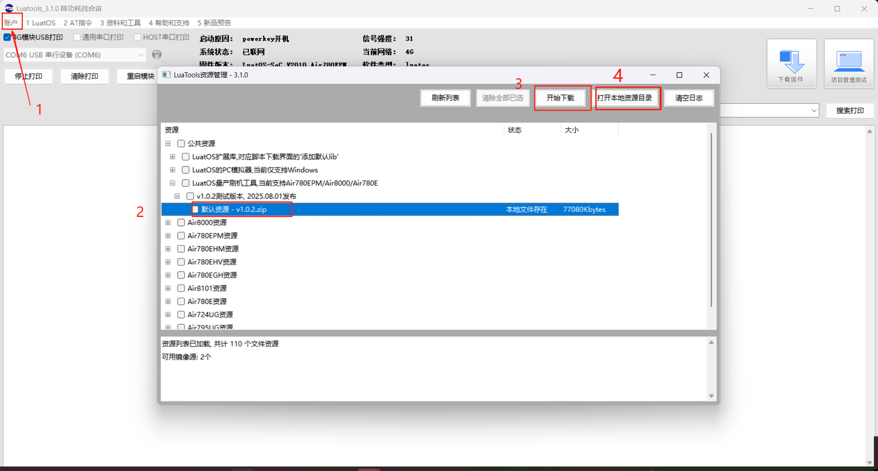
Task: Click the 开始下载 button
Action: click(560, 98)
